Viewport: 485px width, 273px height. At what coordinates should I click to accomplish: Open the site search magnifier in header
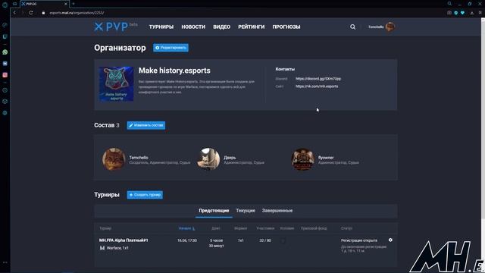click(352, 27)
